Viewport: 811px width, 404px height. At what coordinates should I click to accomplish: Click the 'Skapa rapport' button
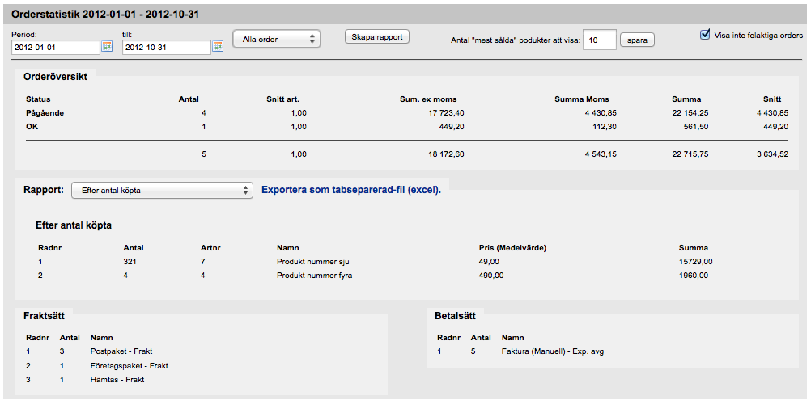coord(377,36)
